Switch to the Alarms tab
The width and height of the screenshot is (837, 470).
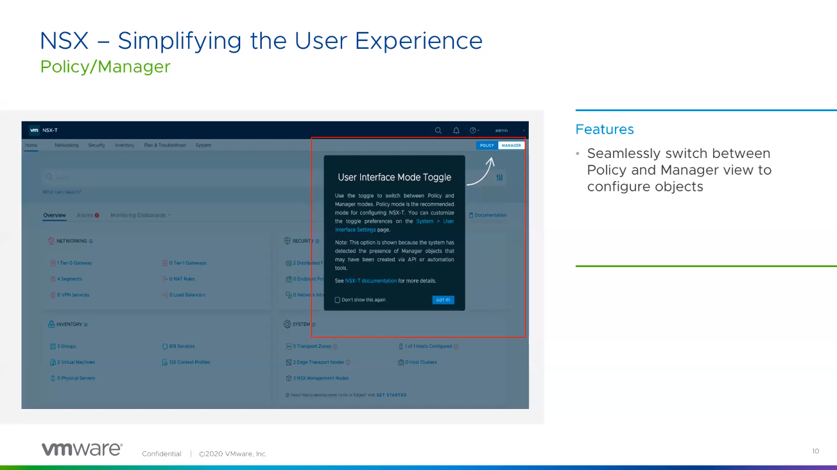87,215
